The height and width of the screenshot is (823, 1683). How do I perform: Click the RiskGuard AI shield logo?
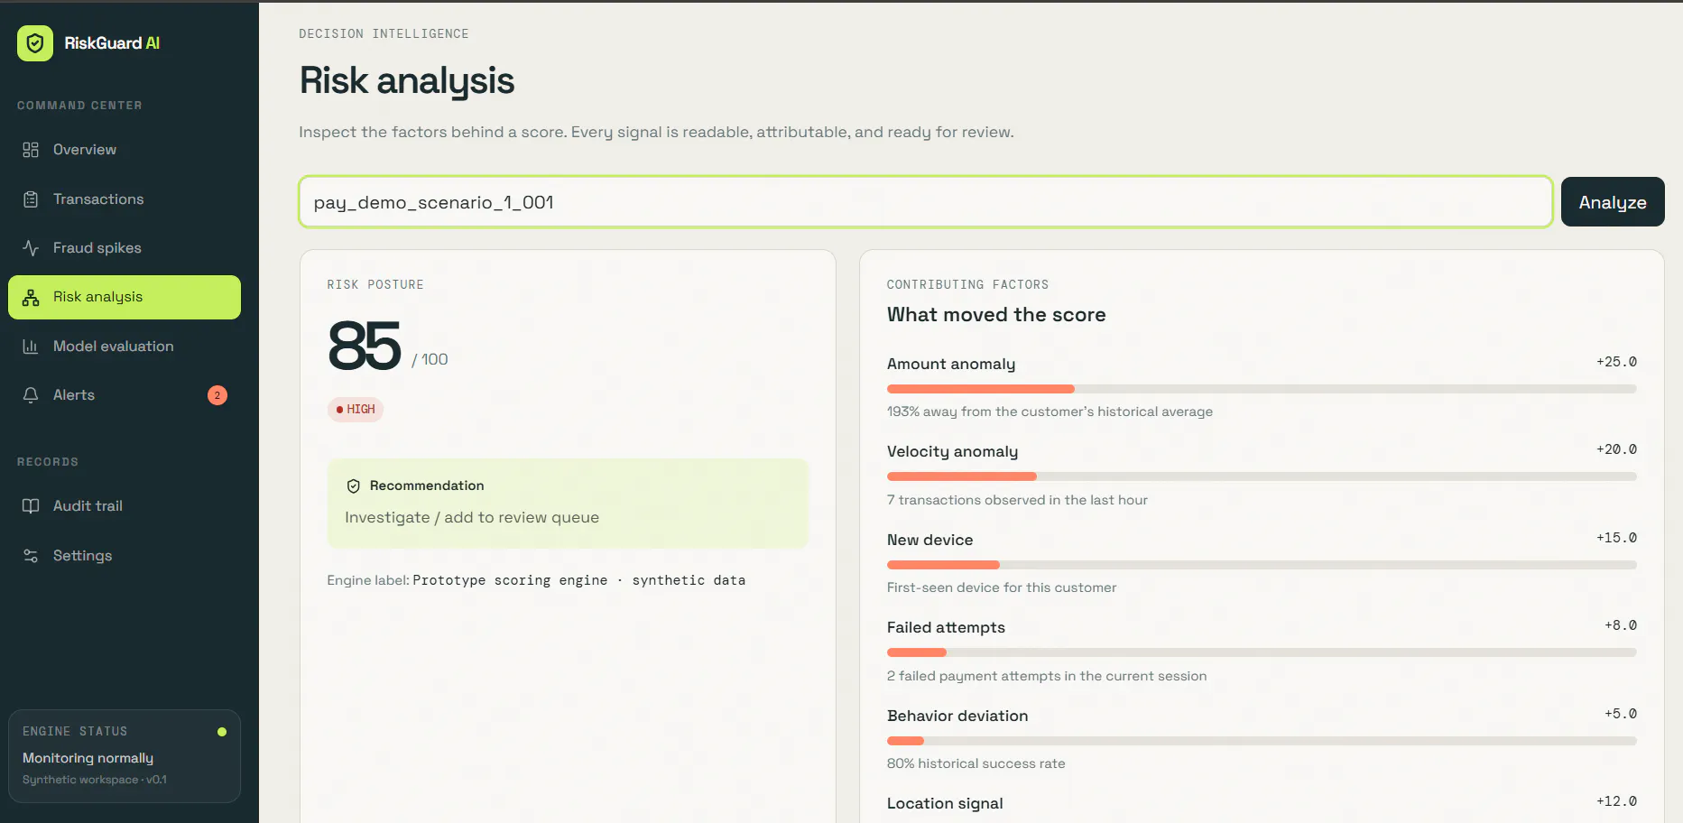click(35, 43)
